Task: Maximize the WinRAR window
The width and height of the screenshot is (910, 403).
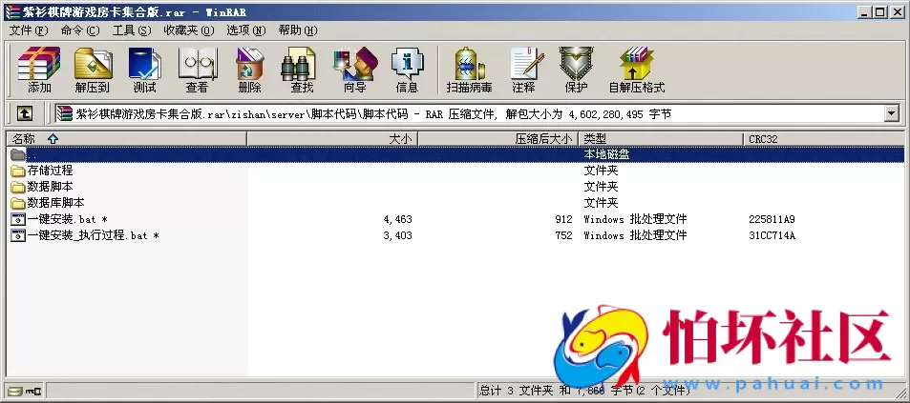Action: pos(880,11)
